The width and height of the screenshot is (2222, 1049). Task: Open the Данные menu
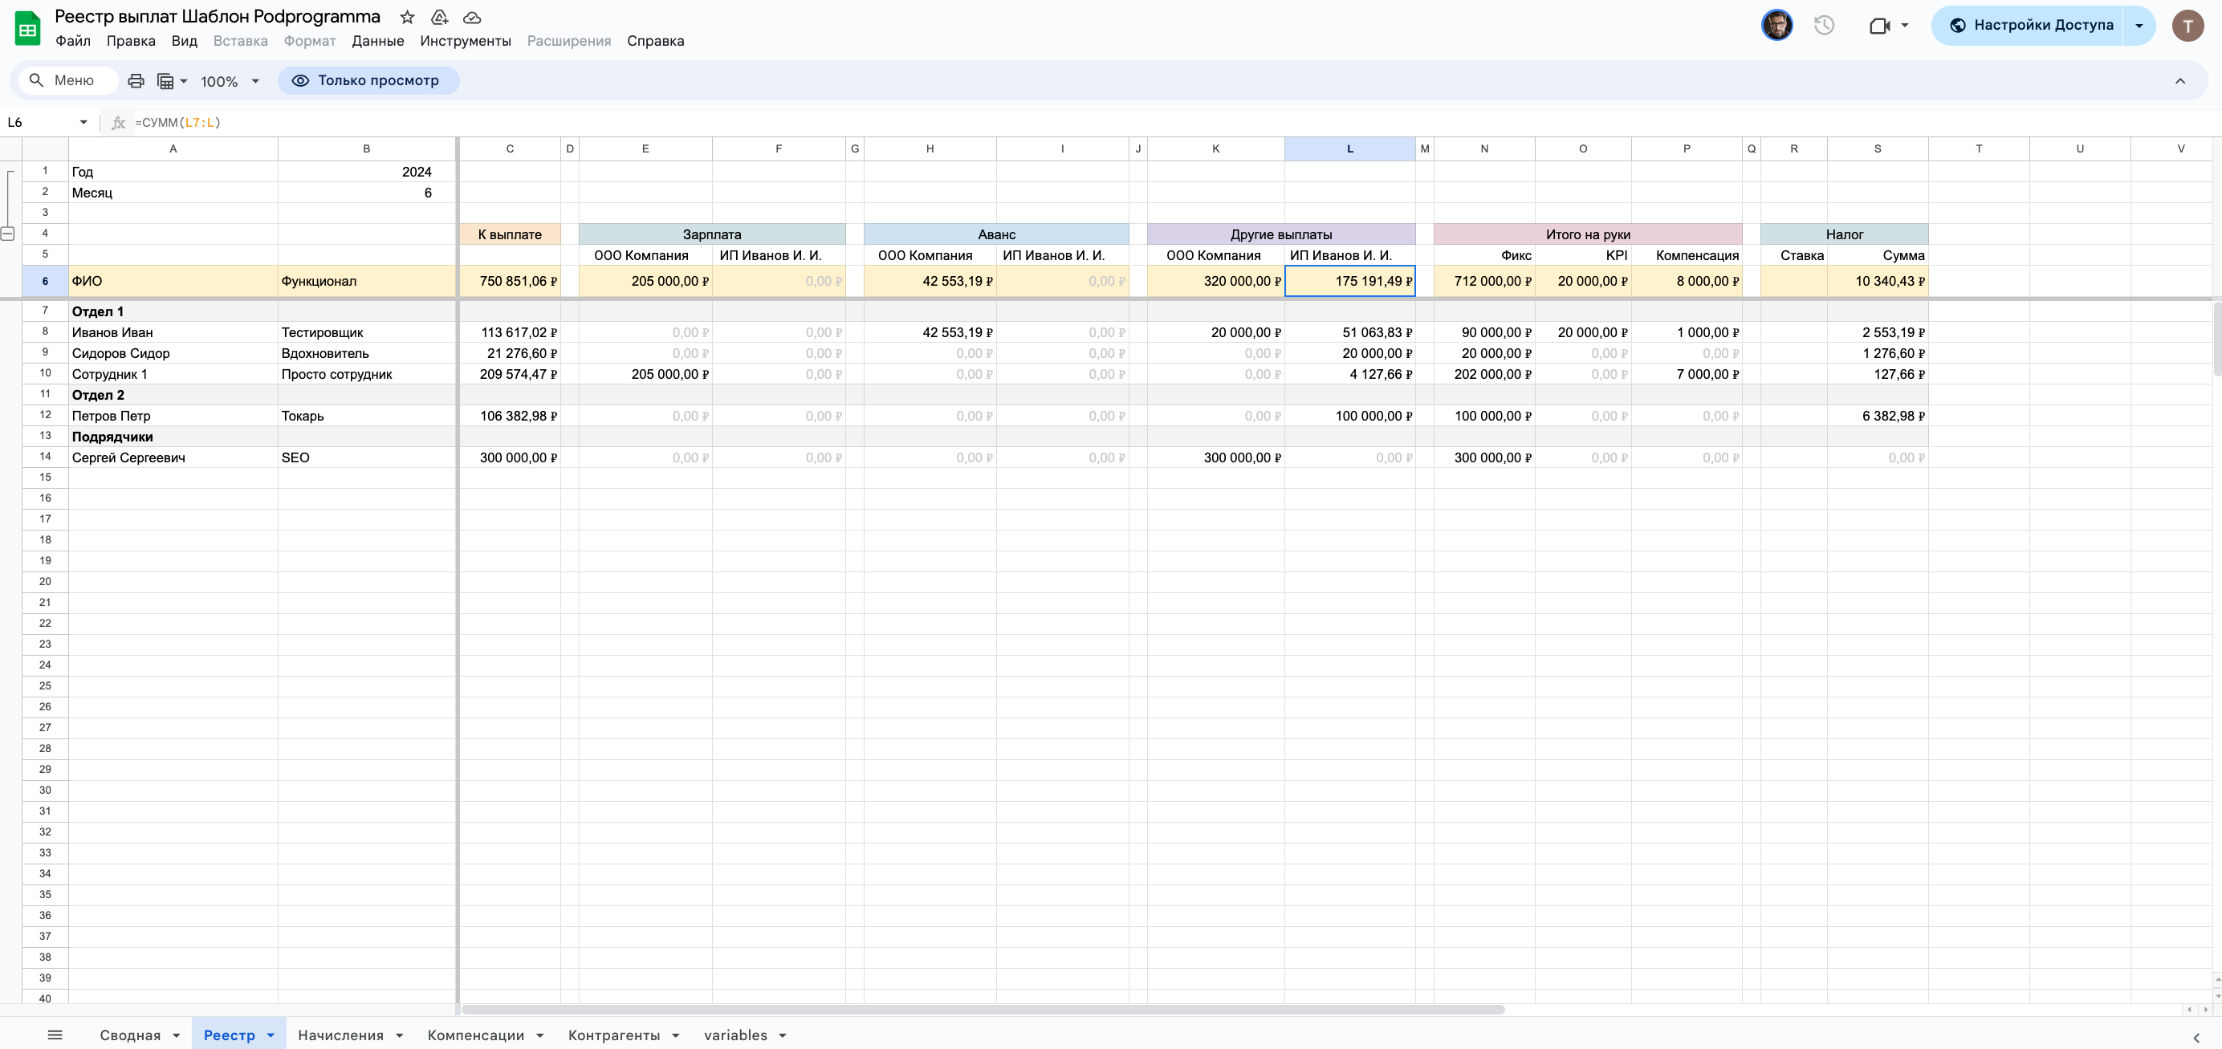coord(378,41)
